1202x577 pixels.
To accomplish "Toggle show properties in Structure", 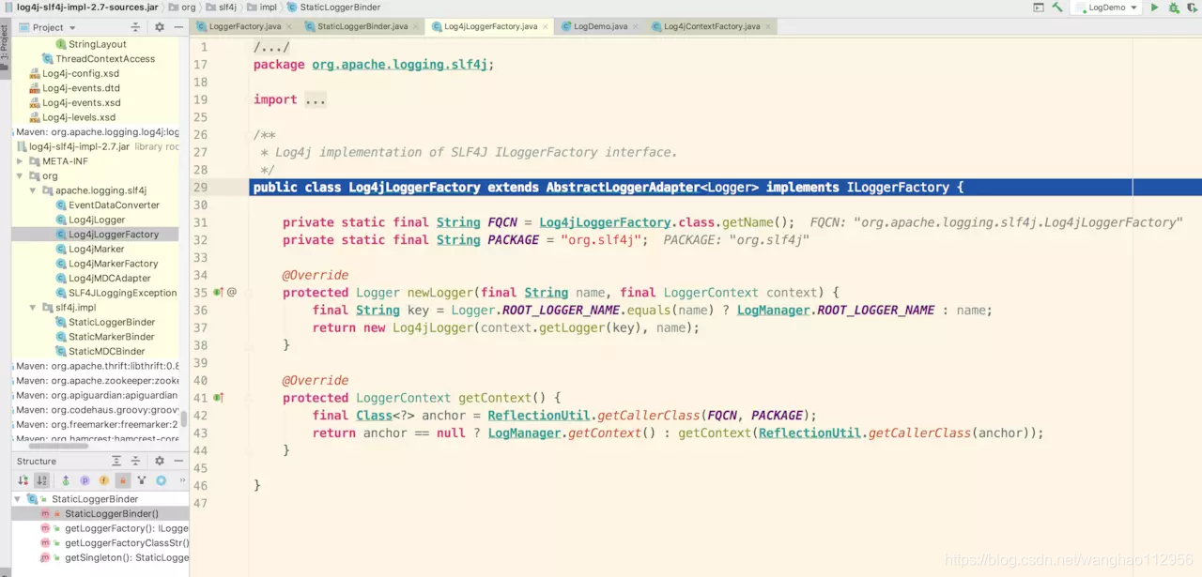I will (x=85, y=480).
